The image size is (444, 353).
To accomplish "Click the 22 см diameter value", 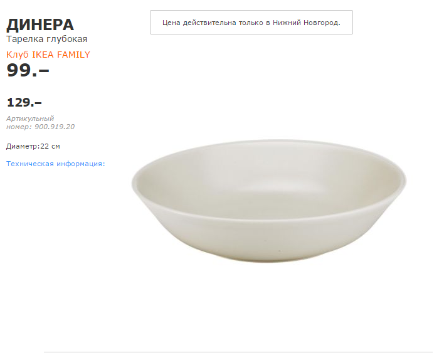I will click(x=50, y=146).
